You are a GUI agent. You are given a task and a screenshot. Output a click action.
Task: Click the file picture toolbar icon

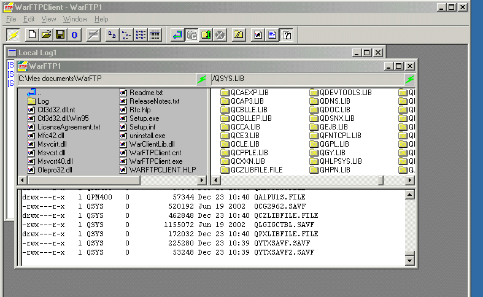coord(258,35)
